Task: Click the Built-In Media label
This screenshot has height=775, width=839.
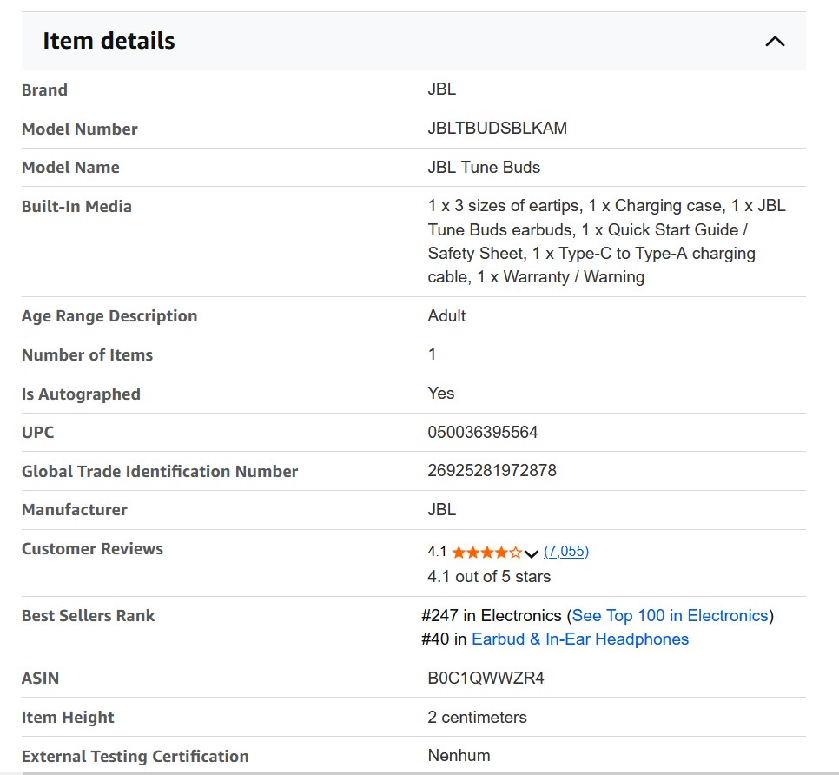Action: 76,207
